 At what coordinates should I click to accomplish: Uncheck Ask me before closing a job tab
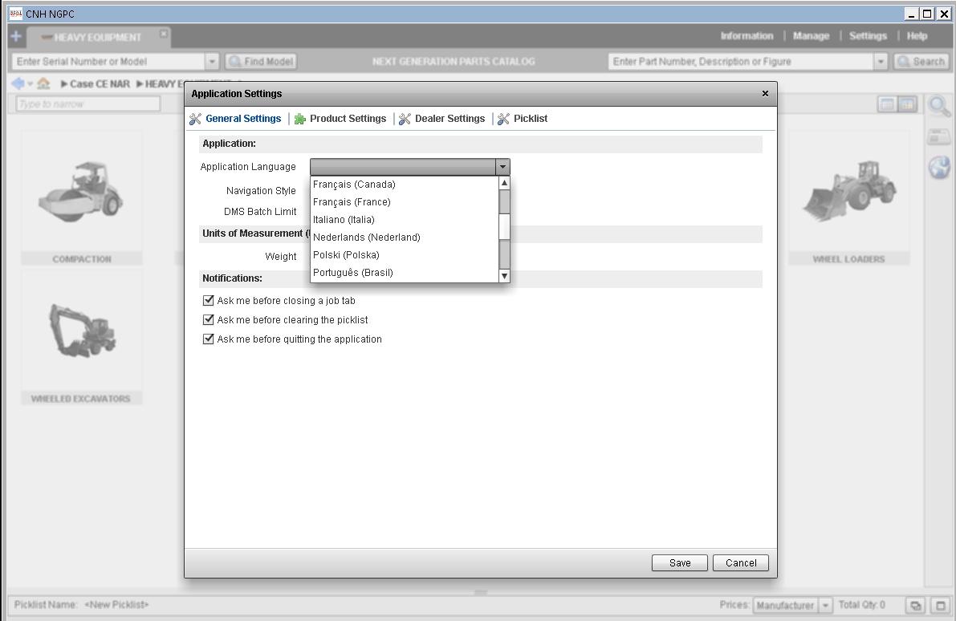click(x=209, y=301)
